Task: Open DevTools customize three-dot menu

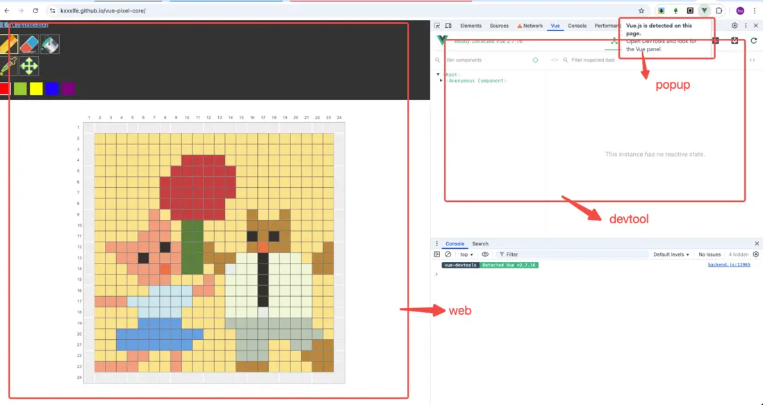Action: [746, 26]
